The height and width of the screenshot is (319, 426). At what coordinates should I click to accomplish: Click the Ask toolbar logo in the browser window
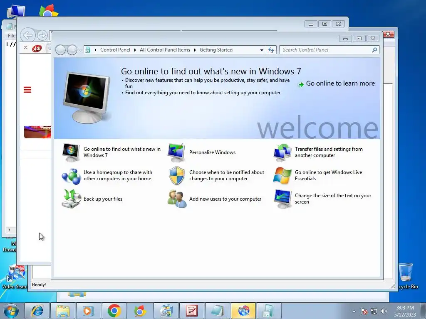coord(37,48)
